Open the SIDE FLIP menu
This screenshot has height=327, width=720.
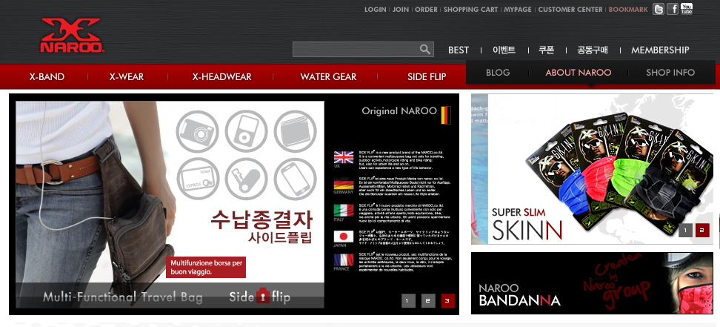coord(427,77)
